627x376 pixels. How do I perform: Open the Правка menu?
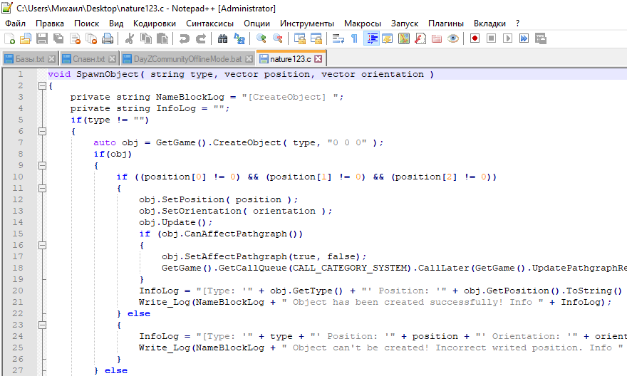pyautogui.click(x=50, y=23)
